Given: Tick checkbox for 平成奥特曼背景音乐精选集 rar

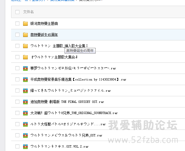Looking at the screenshot, I should [17, 79].
